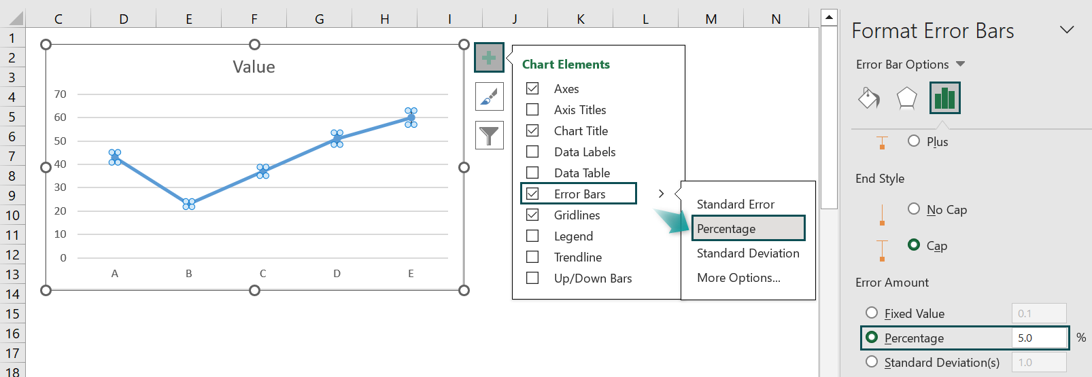
Task: Click the chart top-right resize handle
Action: [464, 45]
